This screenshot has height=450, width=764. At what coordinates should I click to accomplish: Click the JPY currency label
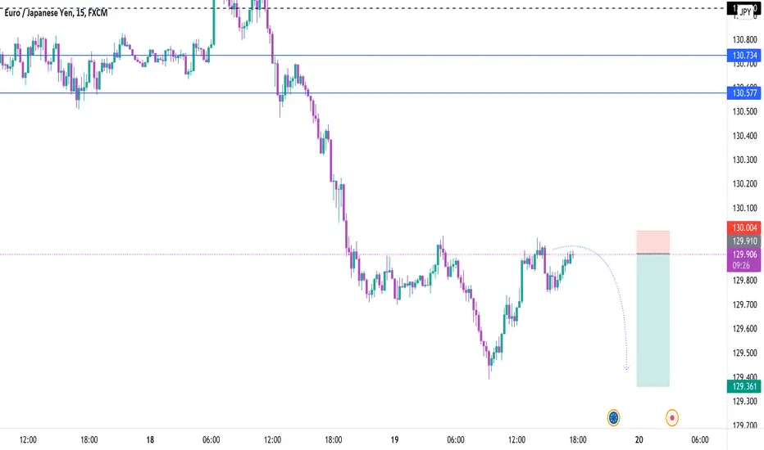coord(745,12)
